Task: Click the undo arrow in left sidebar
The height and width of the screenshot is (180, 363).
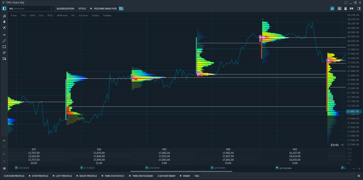Action: 4,141
